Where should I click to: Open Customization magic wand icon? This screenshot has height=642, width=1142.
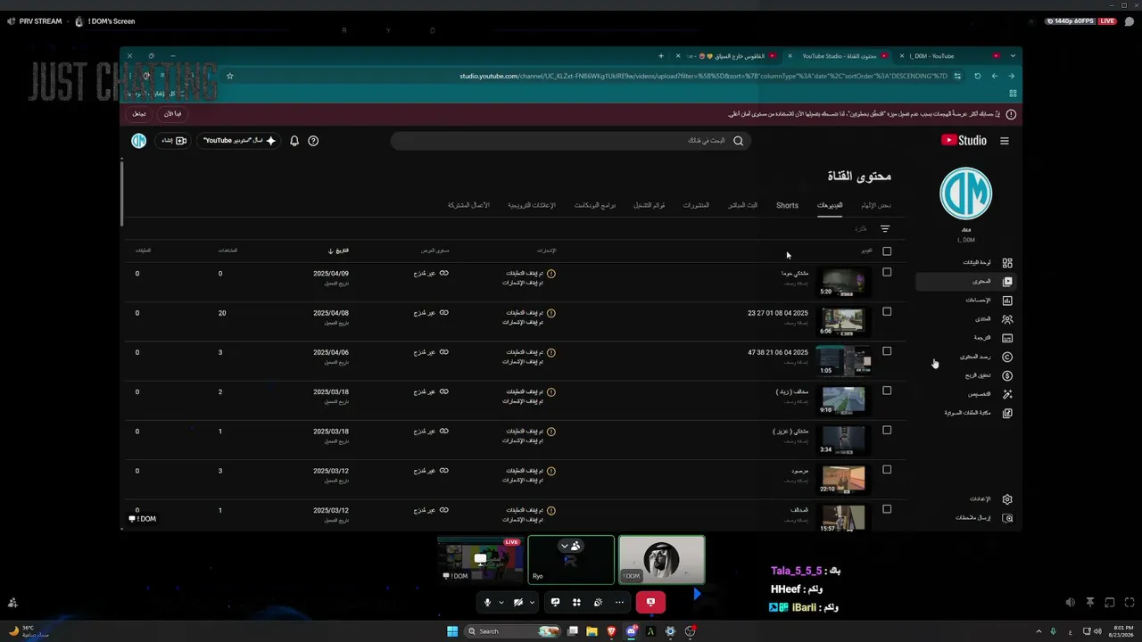pos(1007,394)
